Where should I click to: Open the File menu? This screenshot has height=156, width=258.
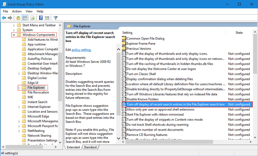[6, 11]
